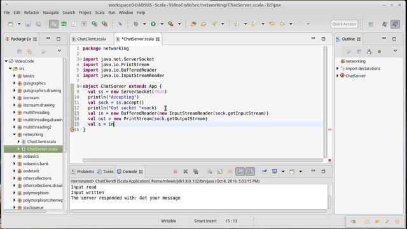Click the Open Task icon
The image size is (407, 229).
pos(203,24)
